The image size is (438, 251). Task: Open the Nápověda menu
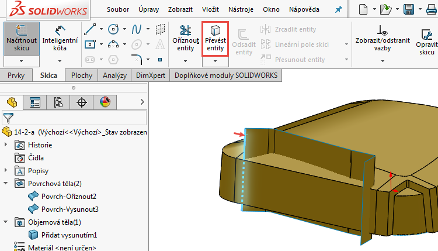(x=304, y=9)
